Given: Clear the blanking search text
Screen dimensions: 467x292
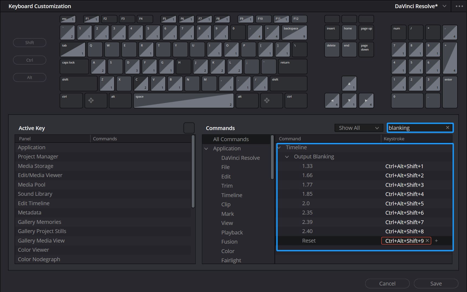Looking at the screenshot, I should pos(448,128).
